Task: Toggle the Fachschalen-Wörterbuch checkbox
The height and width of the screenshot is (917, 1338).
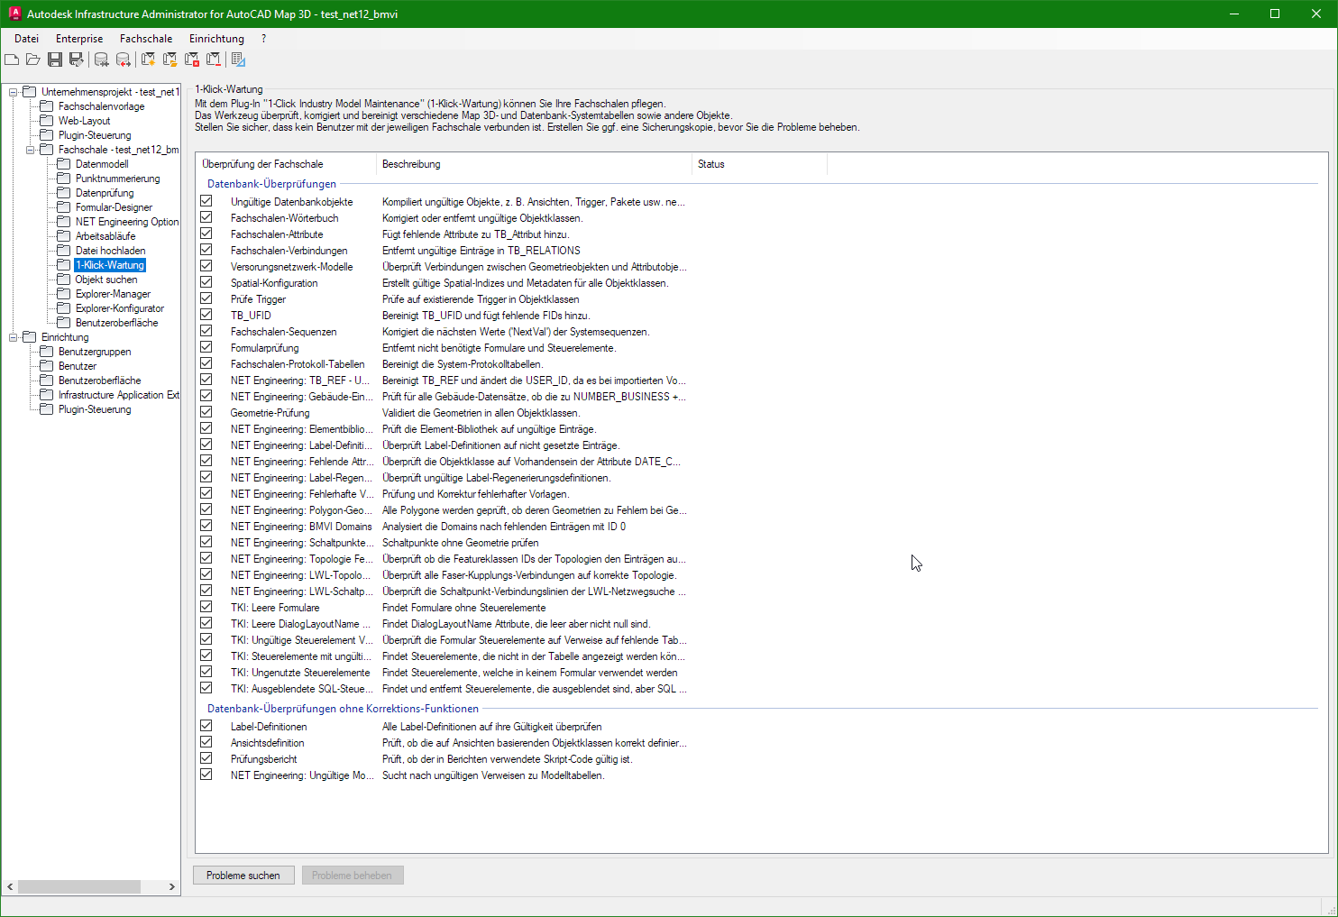Action: (x=206, y=217)
